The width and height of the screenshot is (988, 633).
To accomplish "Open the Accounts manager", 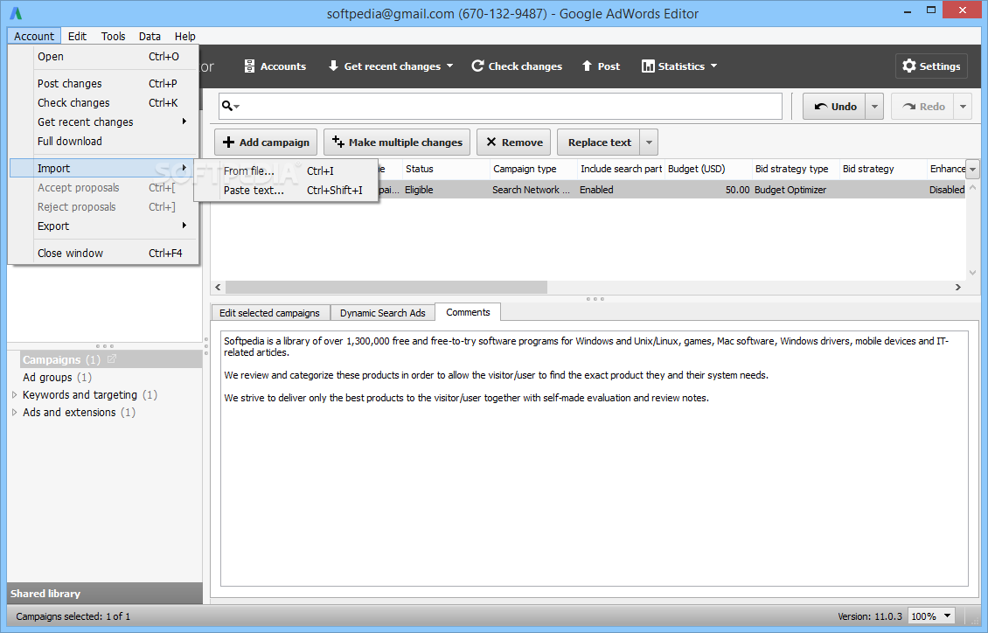I will [x=275, y=66].
